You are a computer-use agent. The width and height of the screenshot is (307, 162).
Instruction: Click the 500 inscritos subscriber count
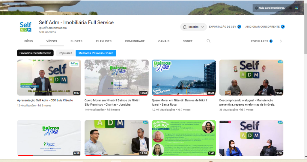click(x=47, y=32)
